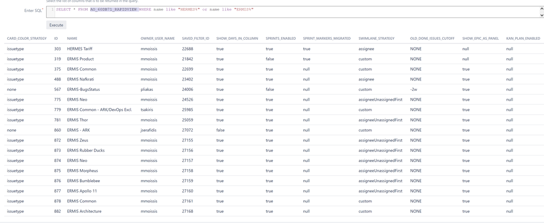
Task: Click owner name tsakiris
Action: (x=147, y=110)
